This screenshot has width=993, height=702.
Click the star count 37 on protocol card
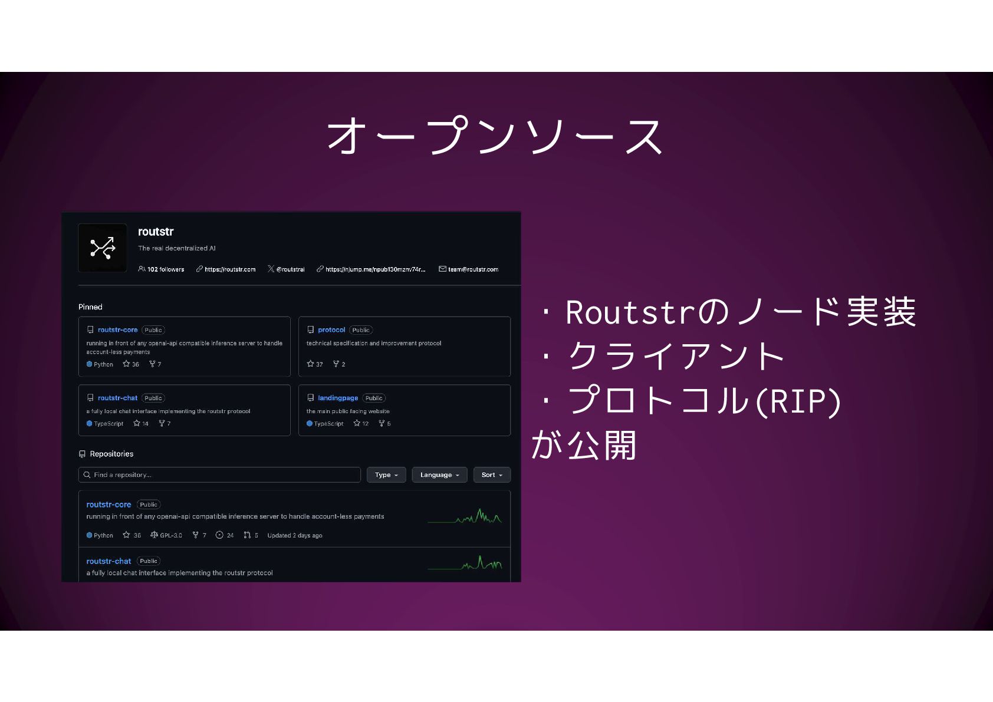pos(315,364)
